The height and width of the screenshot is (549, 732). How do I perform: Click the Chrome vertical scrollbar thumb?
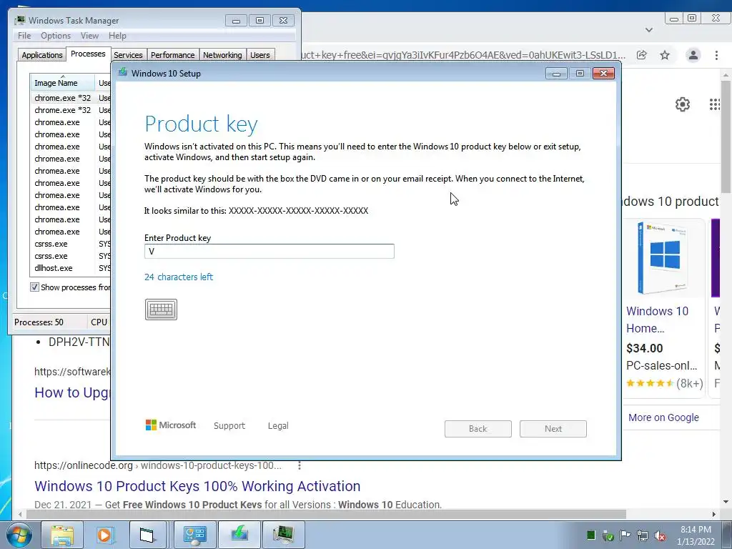[x=726, y=136]
